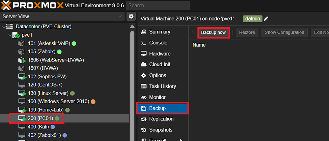Collapse the Datacenter (PVE-Cluster) tree
329x141 pixels.
pyautogui.click(x=4, y=27)
